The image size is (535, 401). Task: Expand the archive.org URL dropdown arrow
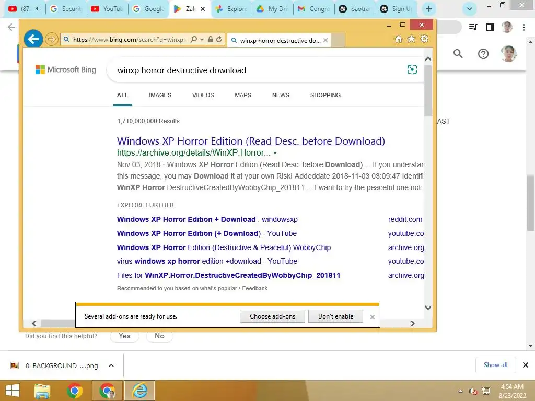click(x=275, y=153)
